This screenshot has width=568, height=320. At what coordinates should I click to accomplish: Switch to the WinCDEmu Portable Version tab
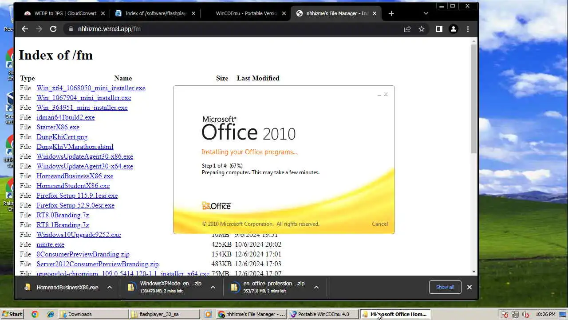tap(245, 13)
